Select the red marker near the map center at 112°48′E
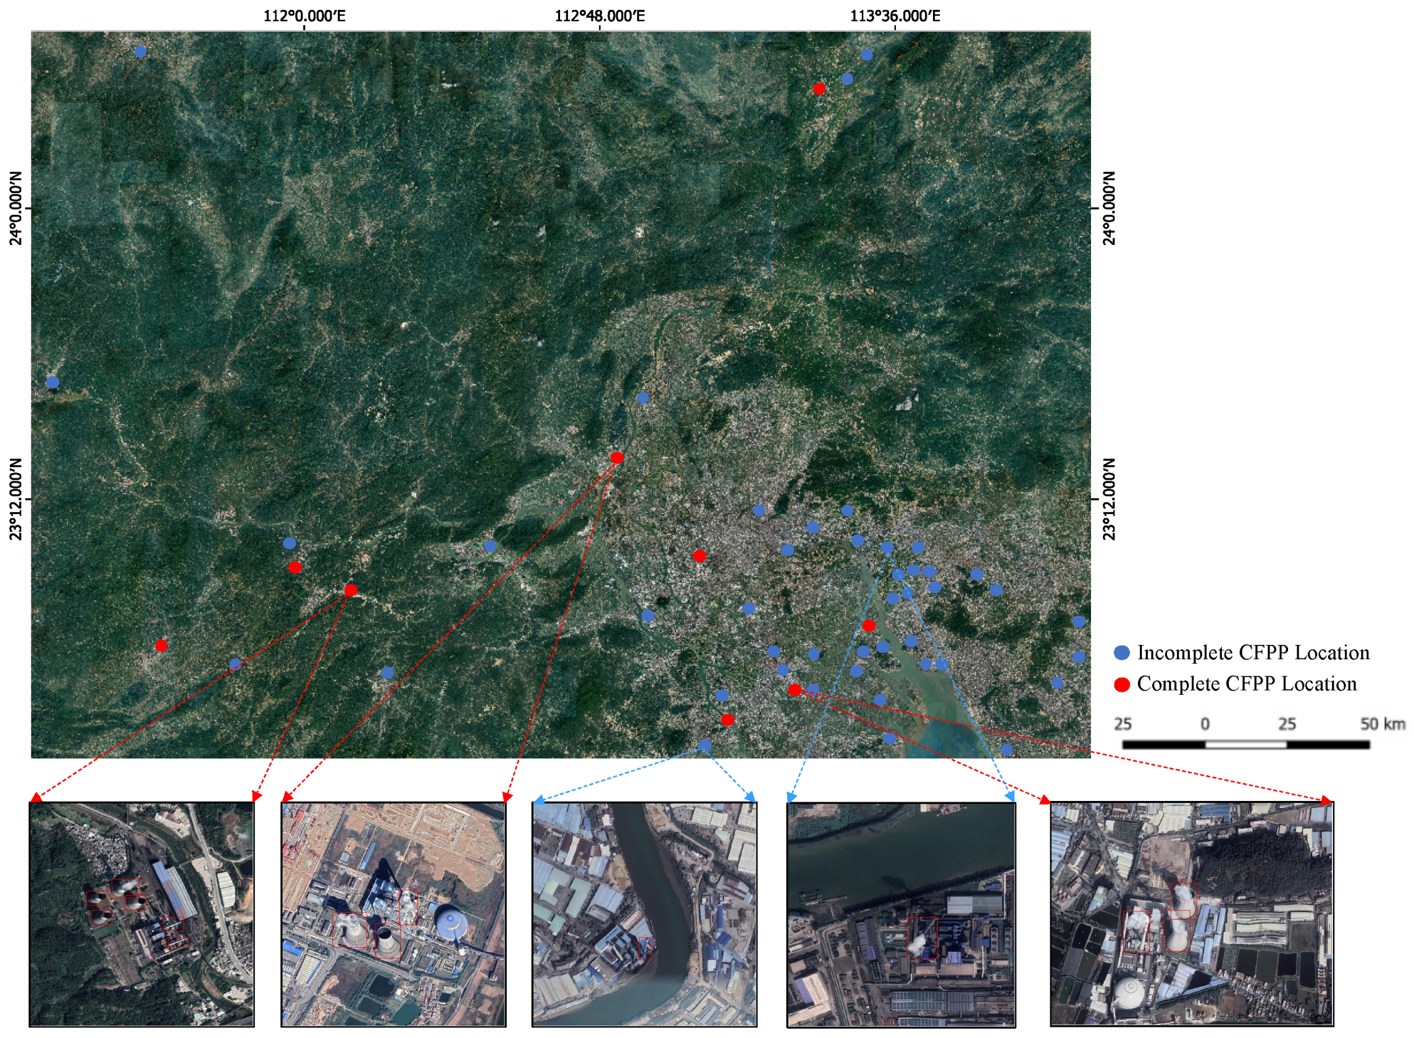 [617, 459]
